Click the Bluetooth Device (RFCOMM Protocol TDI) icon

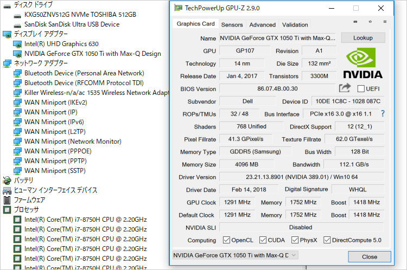coord(17,83)
